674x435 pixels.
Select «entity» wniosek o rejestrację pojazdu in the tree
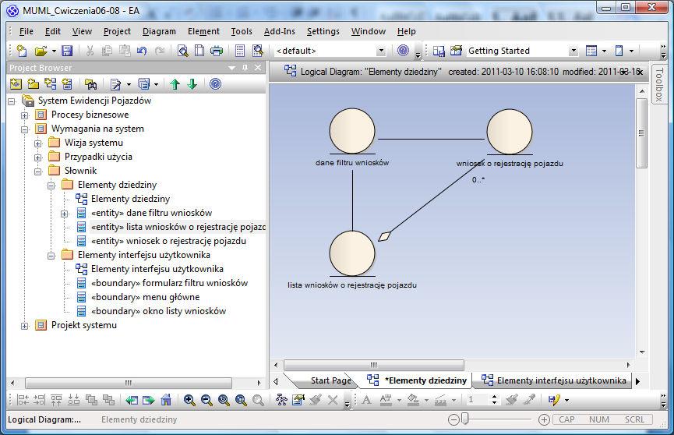click(168, 241)
